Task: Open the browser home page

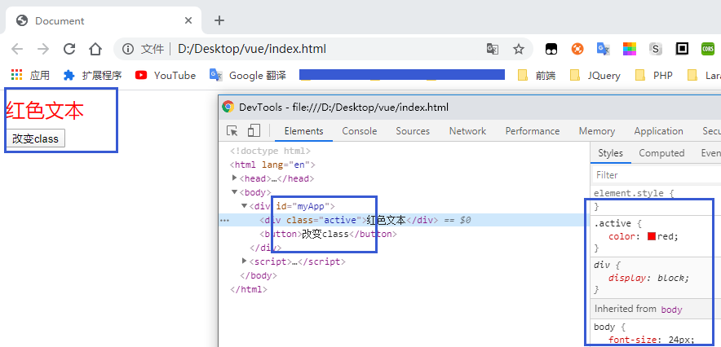Action: [95, 49]
